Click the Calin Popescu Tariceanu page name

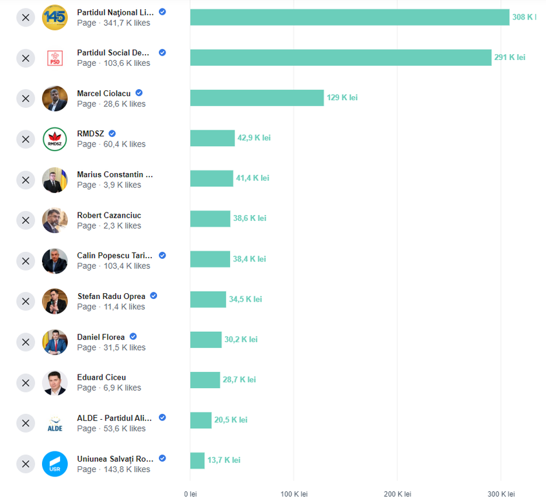[x=113, y=256]
